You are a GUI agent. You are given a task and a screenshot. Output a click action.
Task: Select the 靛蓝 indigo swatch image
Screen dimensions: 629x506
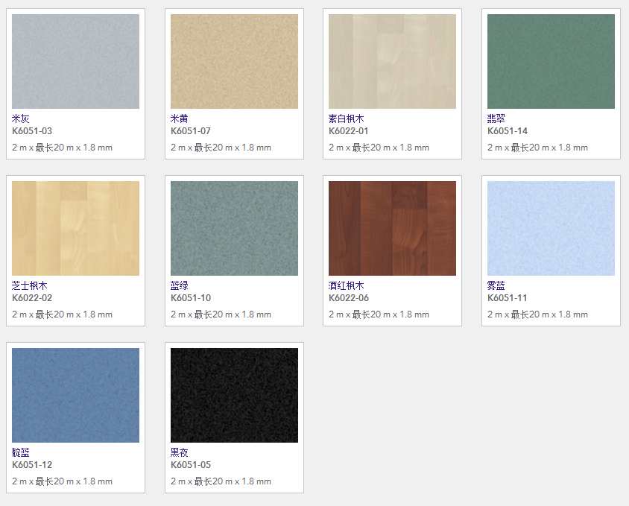click(75, 395)
